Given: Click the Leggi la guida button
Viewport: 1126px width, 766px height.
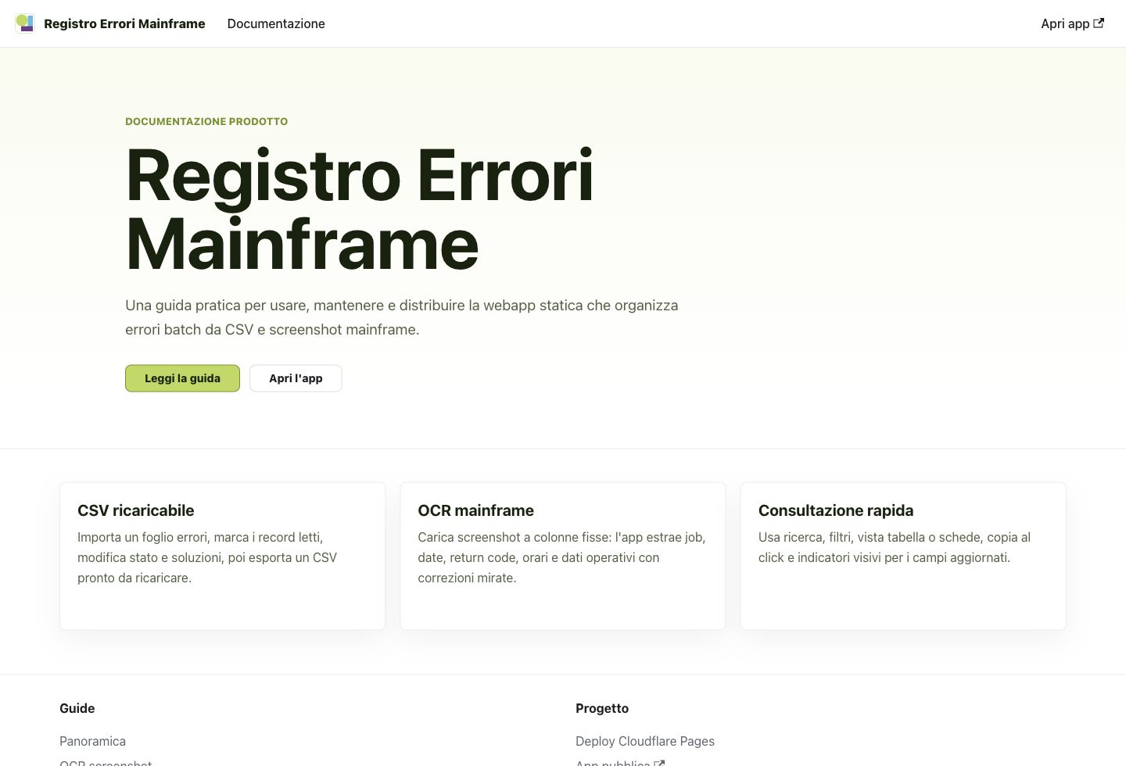Looking at the screenshot, I should point(182,378).
